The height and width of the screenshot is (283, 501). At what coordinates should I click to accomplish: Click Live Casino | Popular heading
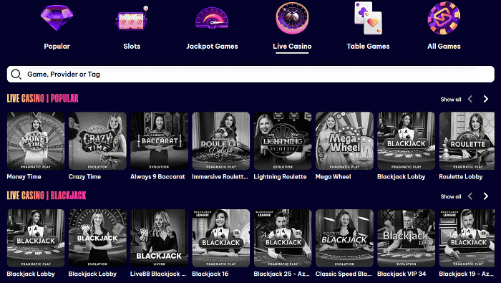click(42, 98)
